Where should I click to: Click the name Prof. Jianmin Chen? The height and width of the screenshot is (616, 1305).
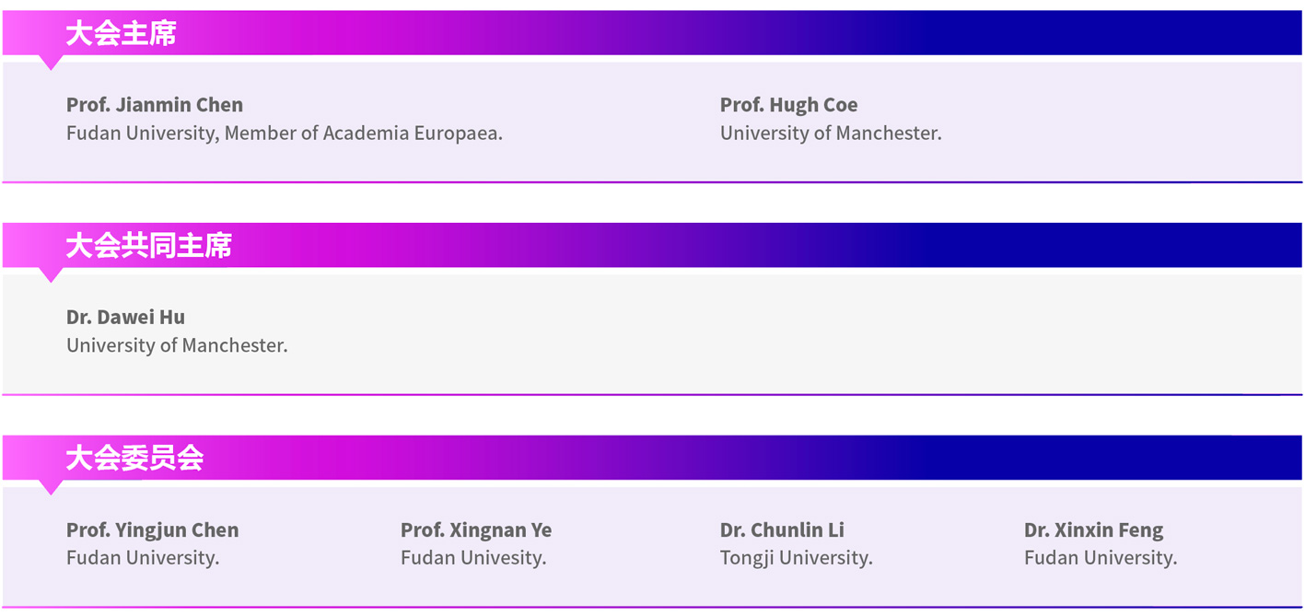[x=155, y=105]
